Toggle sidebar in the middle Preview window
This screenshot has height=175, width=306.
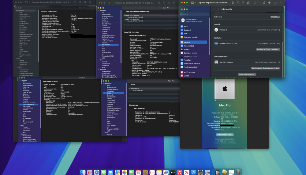(x=110, y=3)
